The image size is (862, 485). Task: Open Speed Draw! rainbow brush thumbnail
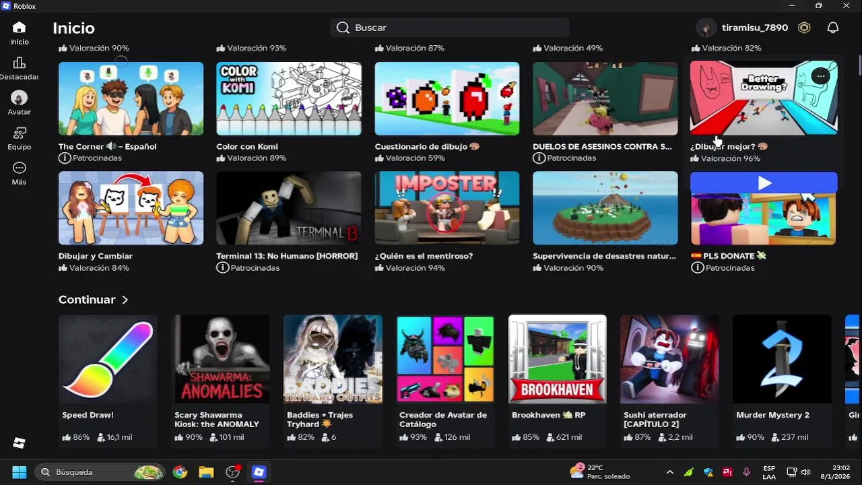pyautogui.click(x=108, y=359)
